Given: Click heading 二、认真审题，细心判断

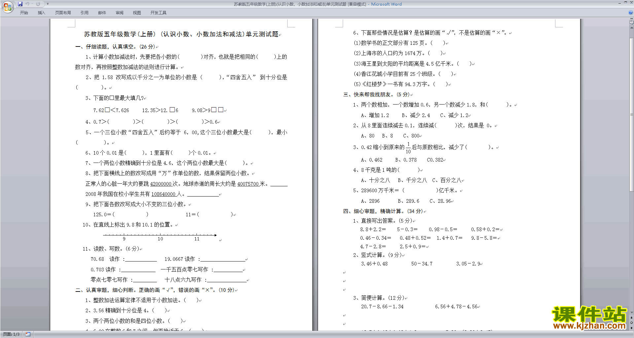Looking at the screenshot, I should pyautogui.click(x=155, y=290).
